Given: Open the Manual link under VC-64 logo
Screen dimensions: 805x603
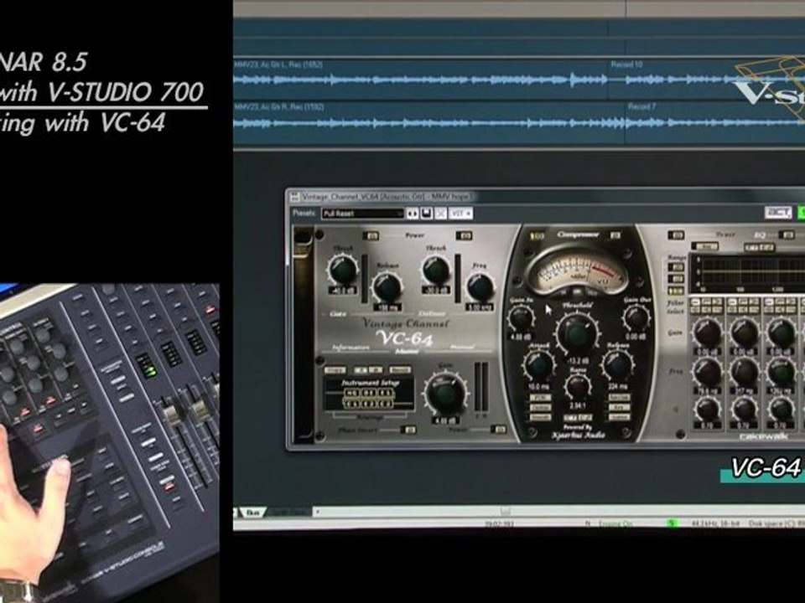Looking at the screenshot, I should click(461, 347).
